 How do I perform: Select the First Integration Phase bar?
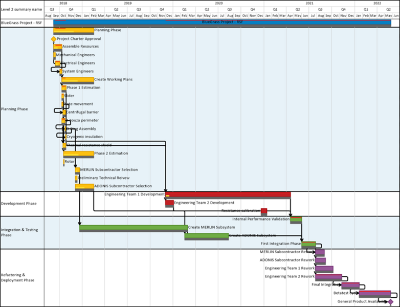[308, 245]
